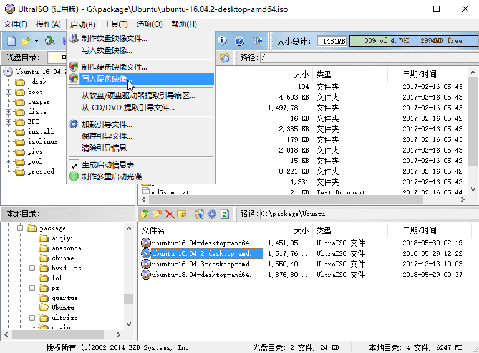Open the 文件(F) menu

click(x=15, y=24)
